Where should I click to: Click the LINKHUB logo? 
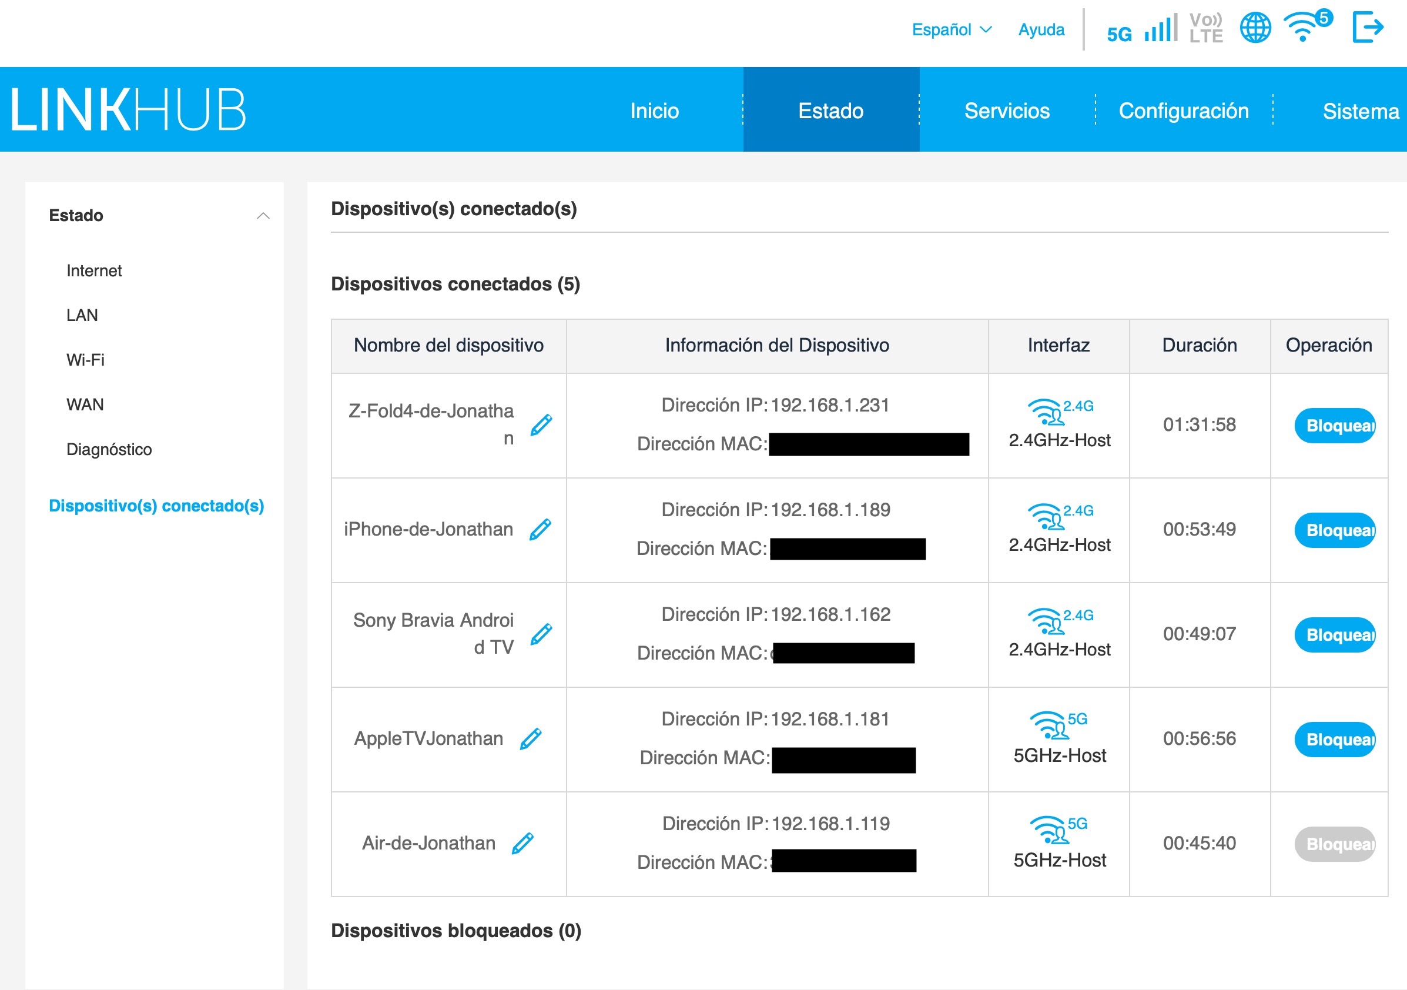tap(128, 111)
